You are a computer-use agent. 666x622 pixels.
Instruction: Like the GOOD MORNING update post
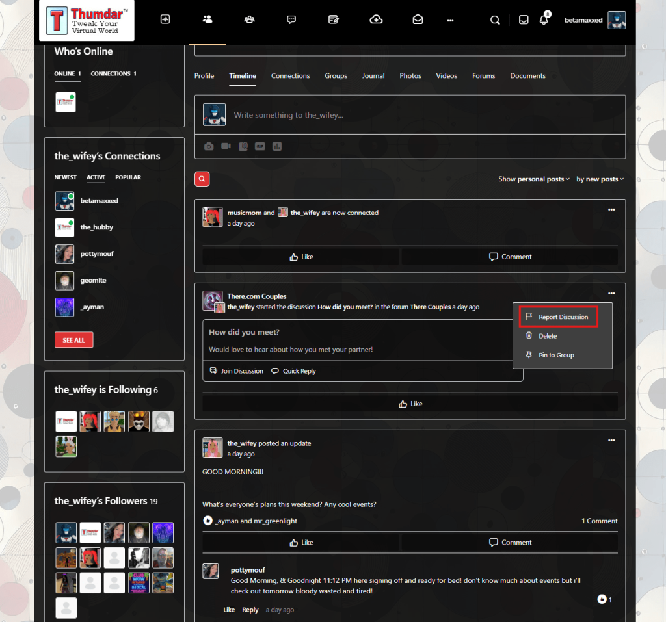pyautogui.click(x=300, y=543)
